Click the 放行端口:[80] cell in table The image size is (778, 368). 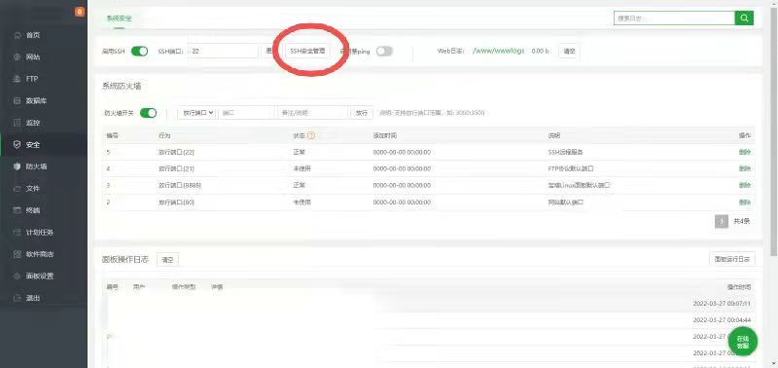pos(177,202)
